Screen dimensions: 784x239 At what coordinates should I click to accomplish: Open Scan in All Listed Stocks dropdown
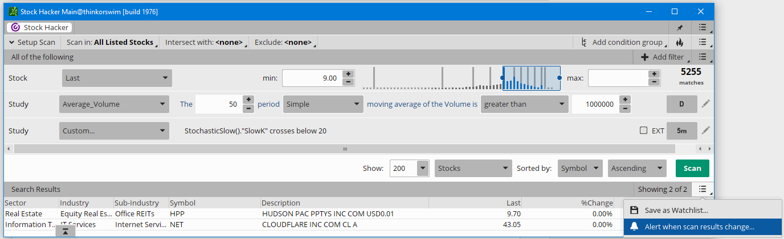pyautogui.click(x=112, y=42)
